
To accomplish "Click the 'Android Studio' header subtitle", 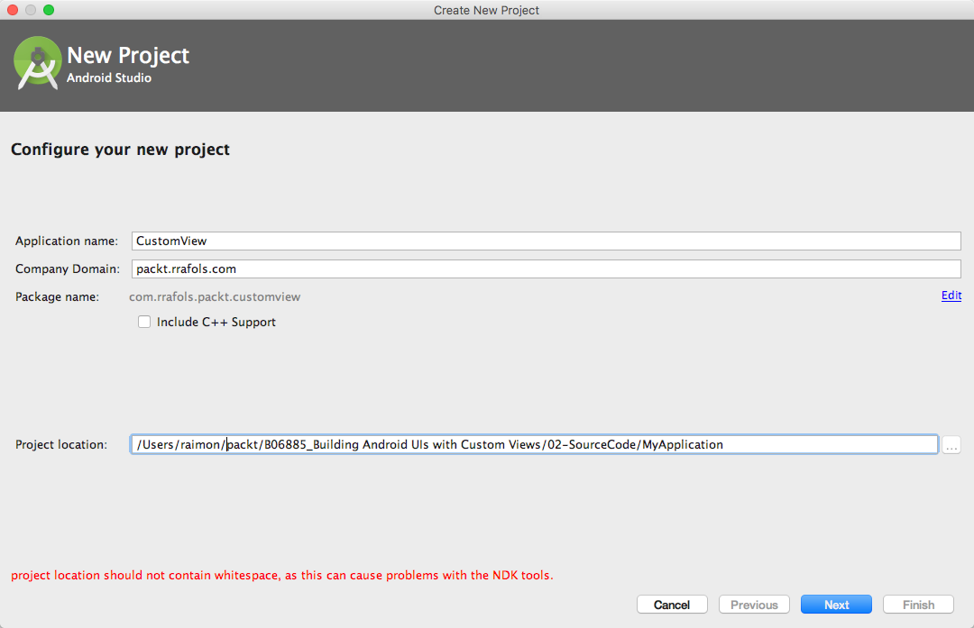I will pos(109,77).
